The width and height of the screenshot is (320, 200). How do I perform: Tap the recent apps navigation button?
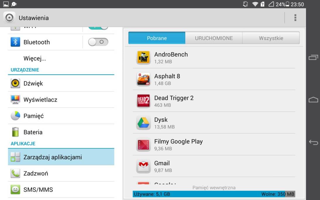[313, 58]
